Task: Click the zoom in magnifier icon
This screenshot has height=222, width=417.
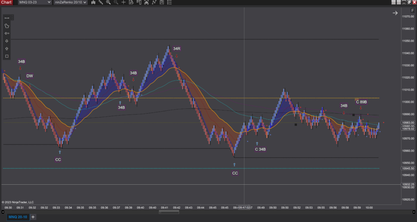Action: pyautogui.click(x=108, y=2)
